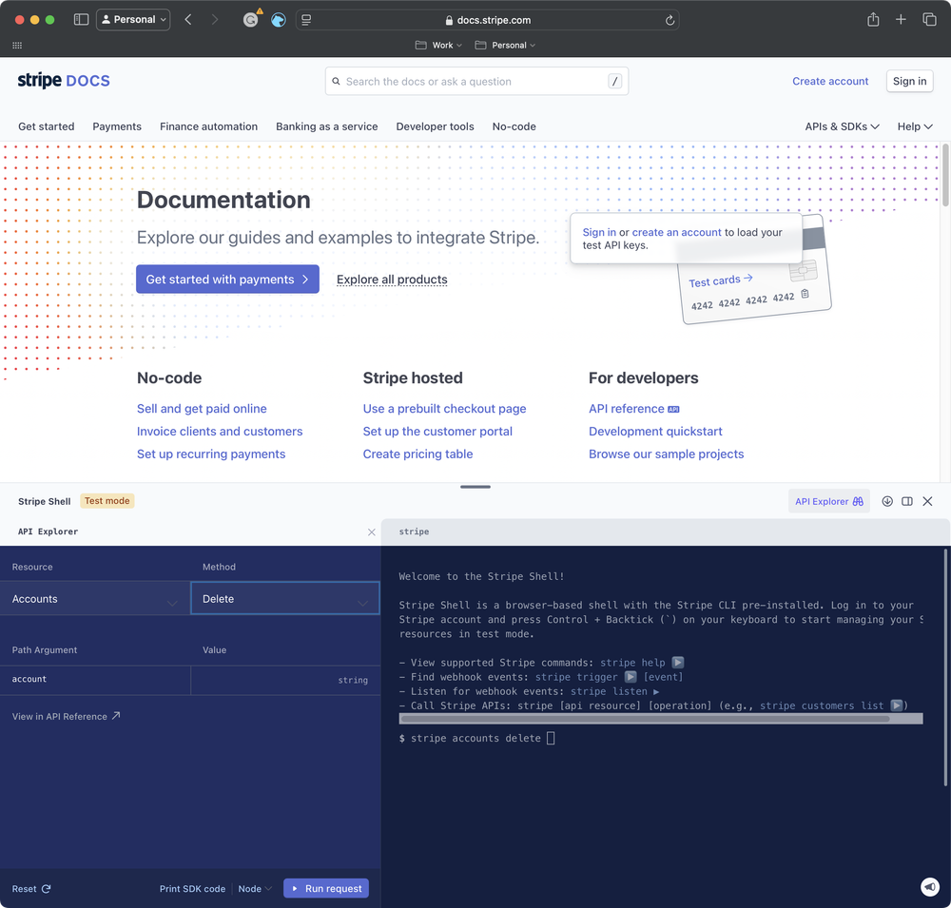The image size is (951, 908).
Task: Switch to the stripe shell tab
Action: coord(415,531)
